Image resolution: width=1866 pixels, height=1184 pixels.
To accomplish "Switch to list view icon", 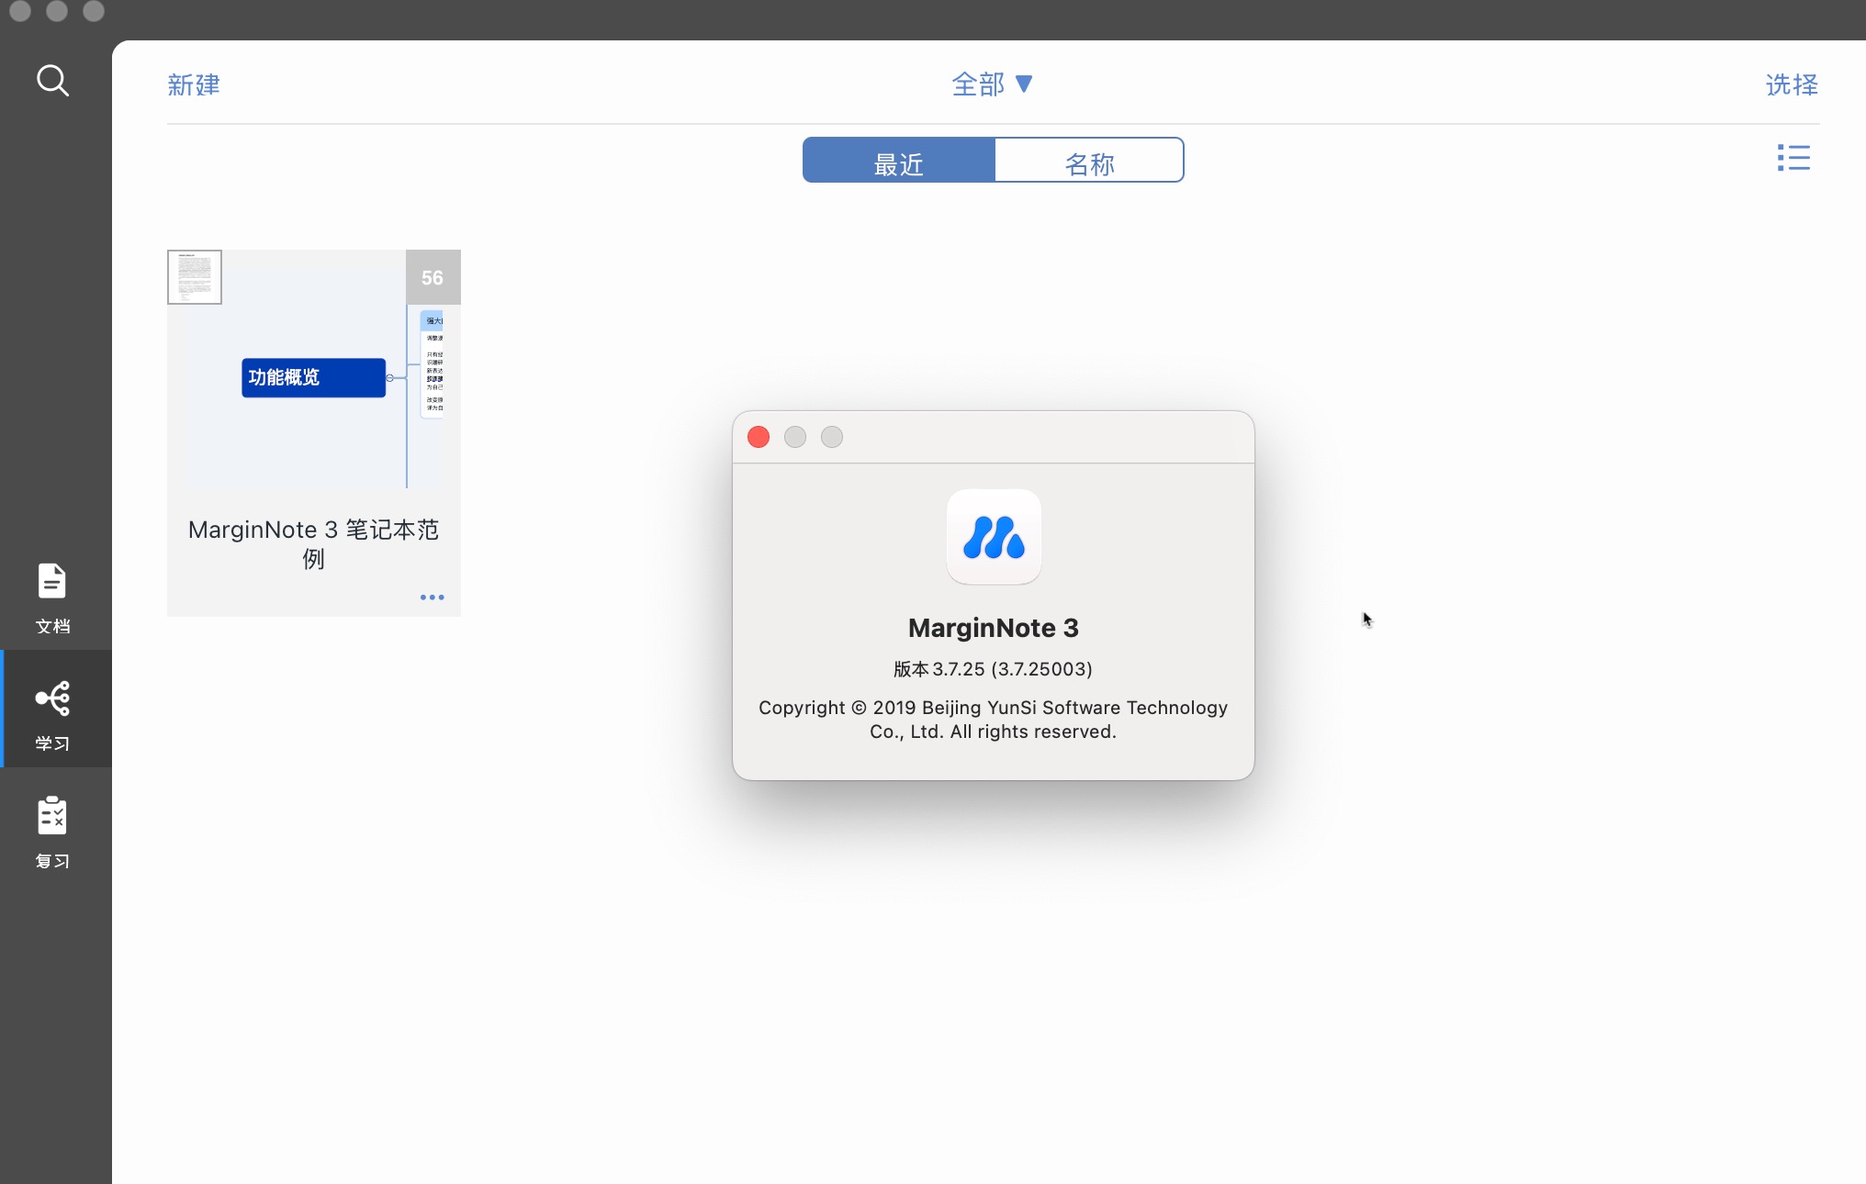I will click(1793, 158).
